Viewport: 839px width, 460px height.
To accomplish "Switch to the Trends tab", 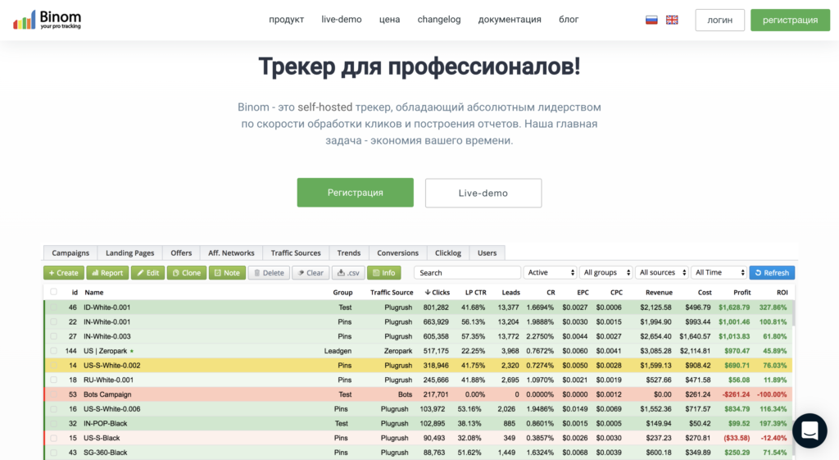I will pyautogui.click(x=349, y=253).
